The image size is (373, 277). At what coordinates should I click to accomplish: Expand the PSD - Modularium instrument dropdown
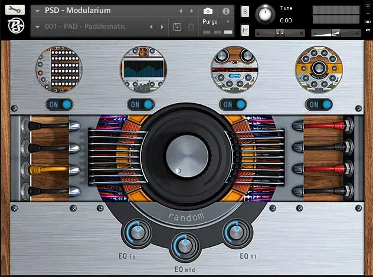coord(37,11)
